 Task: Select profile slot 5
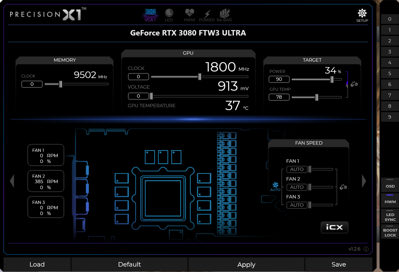[x=390, y=74]
